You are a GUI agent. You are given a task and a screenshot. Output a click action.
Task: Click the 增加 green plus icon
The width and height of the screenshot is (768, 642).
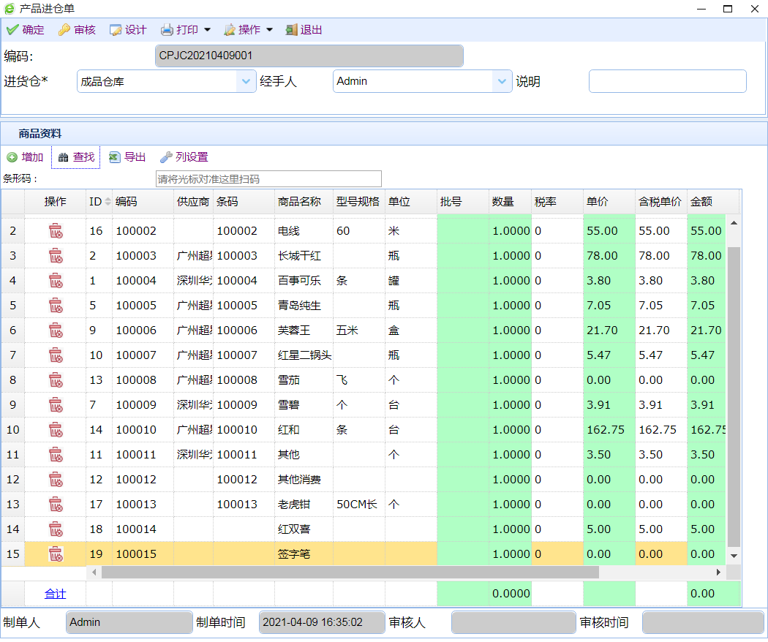(12, 157)
